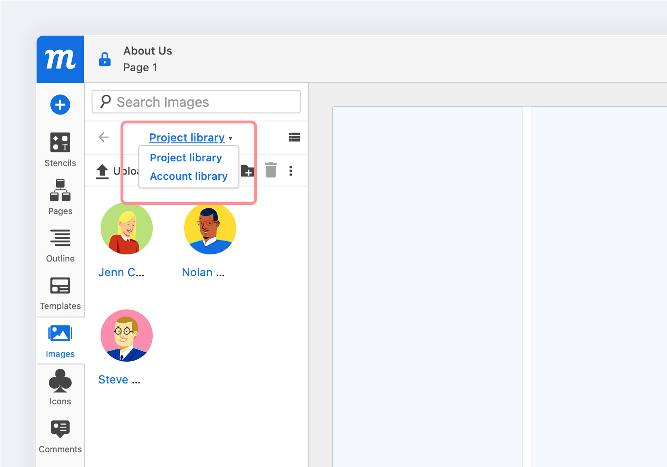Click the blue lock icon
Viewport: 667px width, 467px height.
[x=105, y=59]
